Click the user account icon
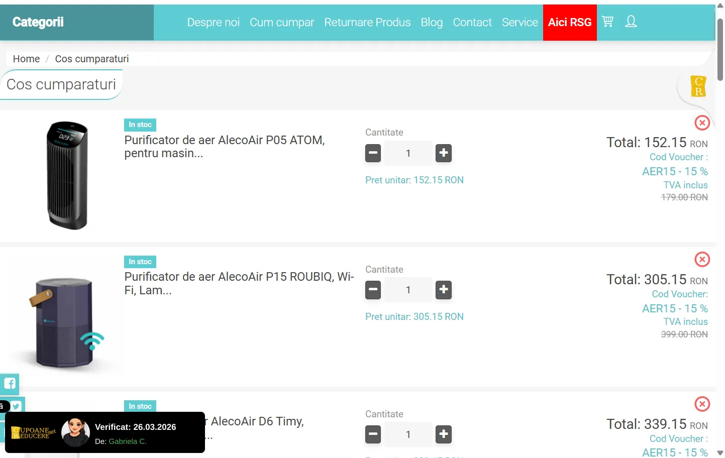Image resolution: width=725 pixels, height=458 pixels. (x=631, y=22)
